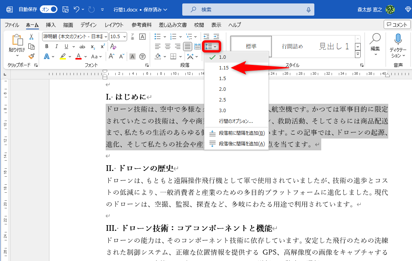This screenshot has height=261, width=412.
Task: Center-align the selected paragraph
Action: [x=168, y=46]
